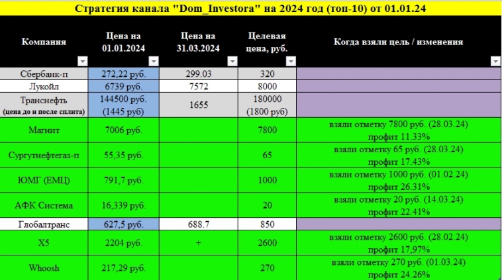This screenshot has height=280, width=502.
Task: Select the 6739 руб. cell
Action: 124,87
